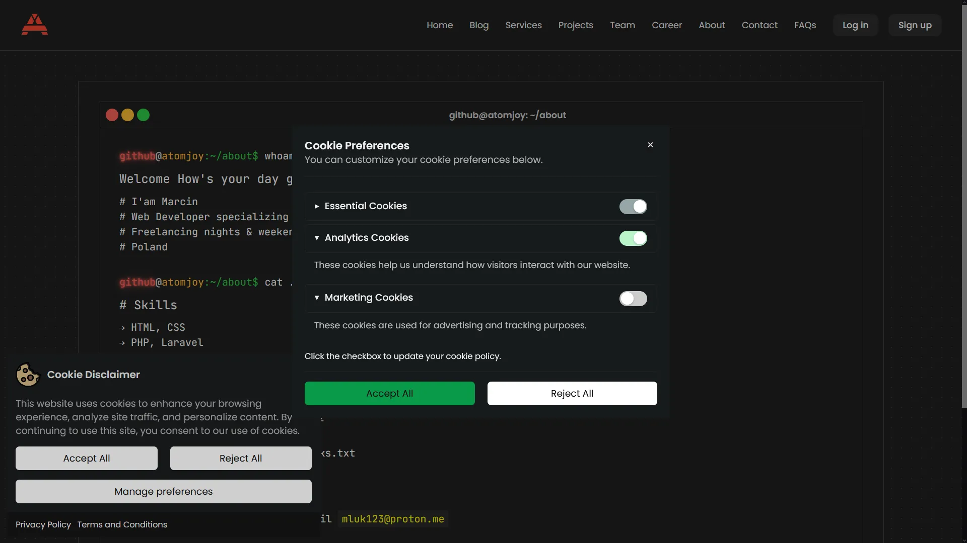Navigate to the Team page
967x543 pixels.
click(x=623, y=25)
